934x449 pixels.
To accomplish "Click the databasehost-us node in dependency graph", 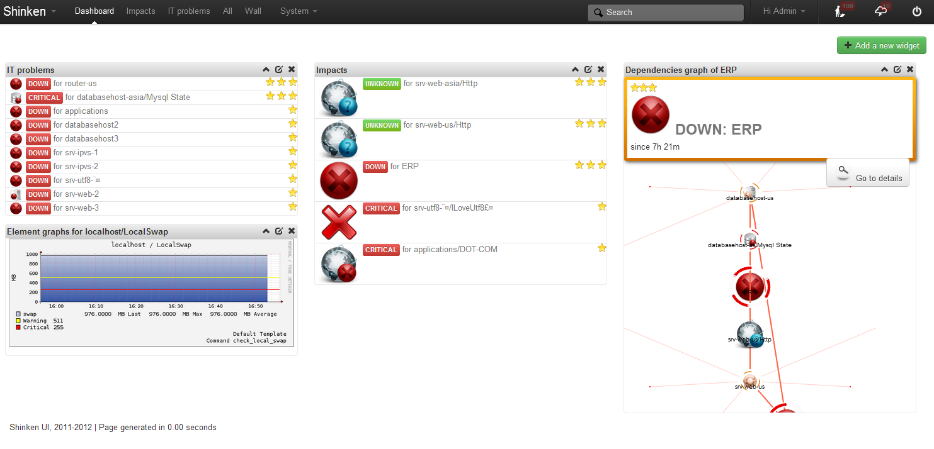I will pyautogui.click(x=749, y=191).
